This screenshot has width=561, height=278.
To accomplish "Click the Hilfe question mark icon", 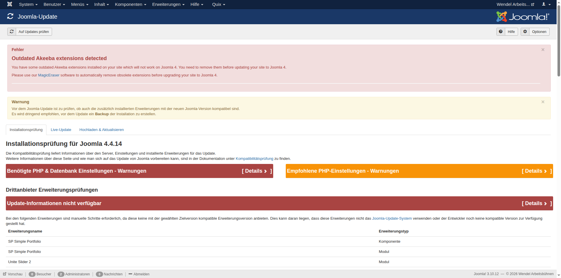I will pyautogui.click(x=501, y=32).
